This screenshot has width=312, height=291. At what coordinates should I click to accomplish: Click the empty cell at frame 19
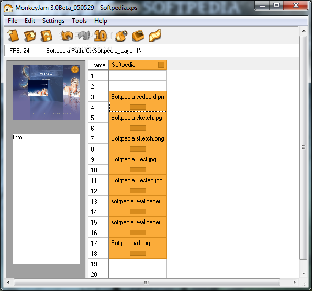coord(138,264)
